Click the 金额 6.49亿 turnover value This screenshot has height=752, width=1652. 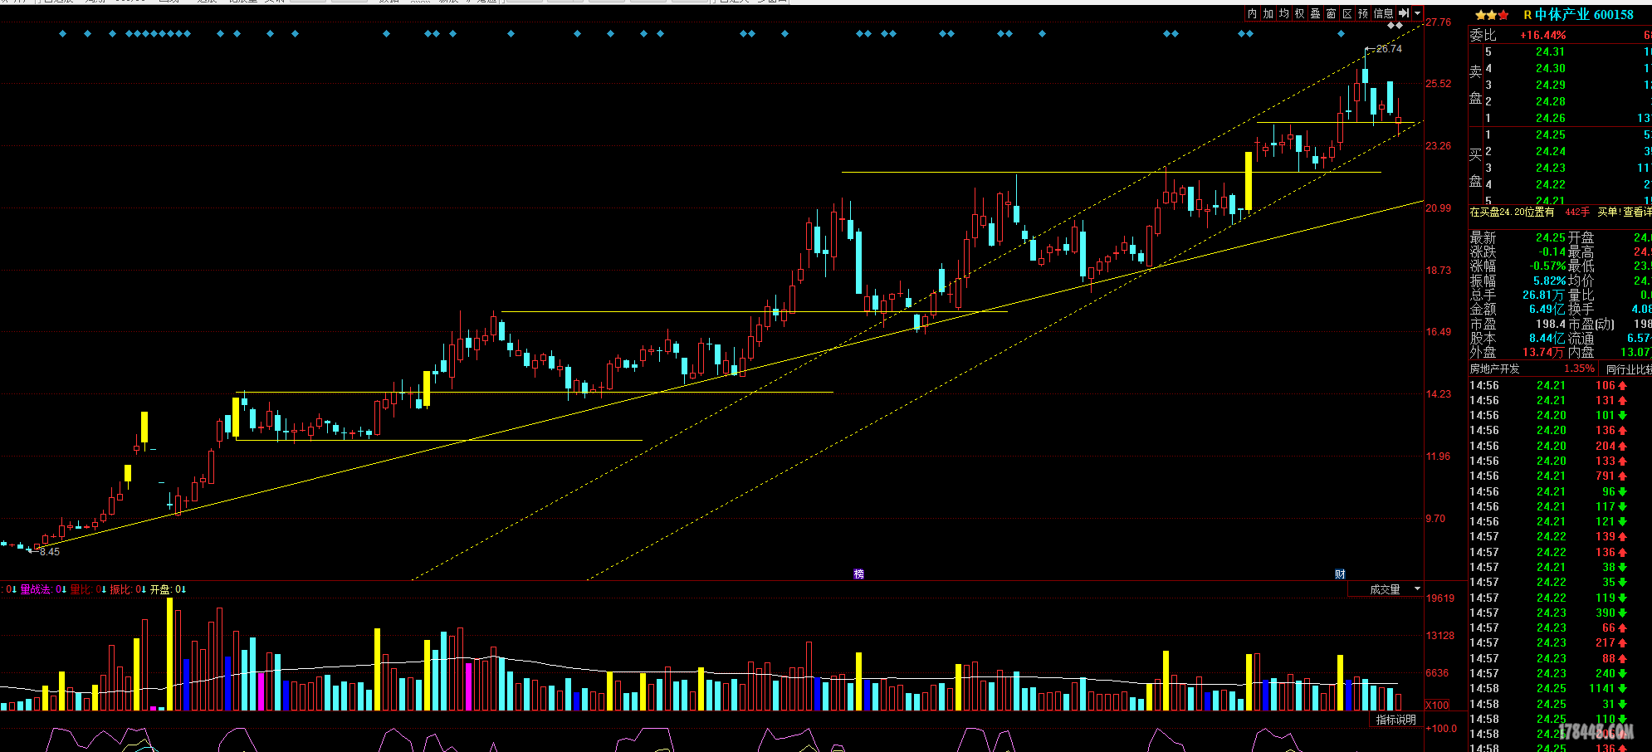(1547, 309)
